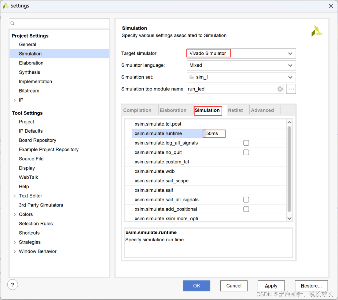Open Synthesis settings
This screenshot has height=300, width=338.
click(30, 72)
